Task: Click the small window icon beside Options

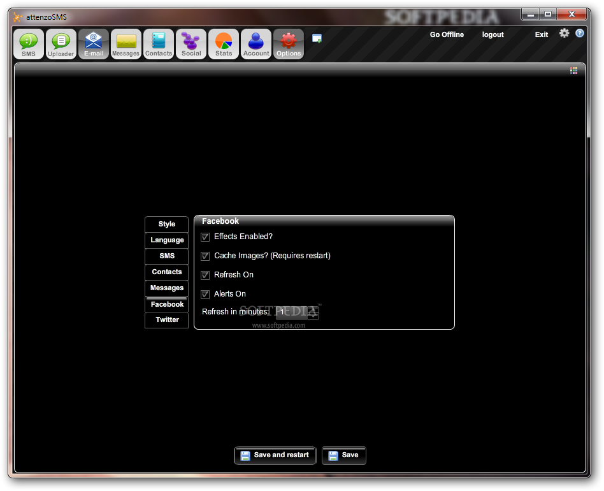Action: pos(317,38)
